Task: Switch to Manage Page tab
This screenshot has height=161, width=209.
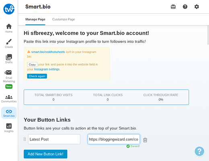Action: (35, 19)
